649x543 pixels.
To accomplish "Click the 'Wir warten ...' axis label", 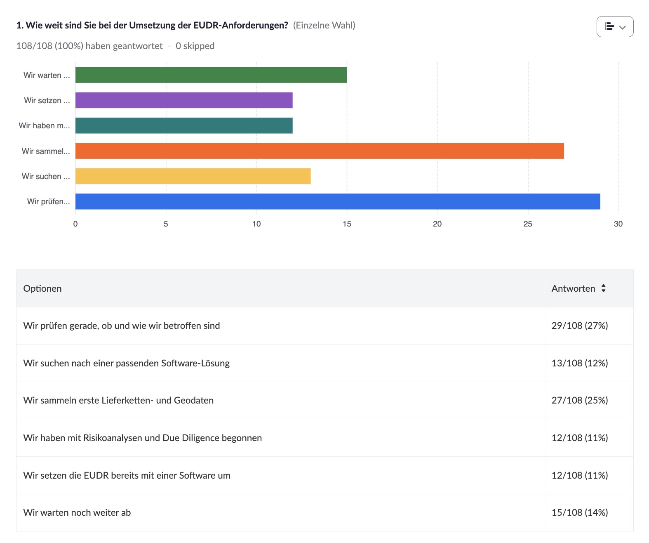I will (47, 75).
